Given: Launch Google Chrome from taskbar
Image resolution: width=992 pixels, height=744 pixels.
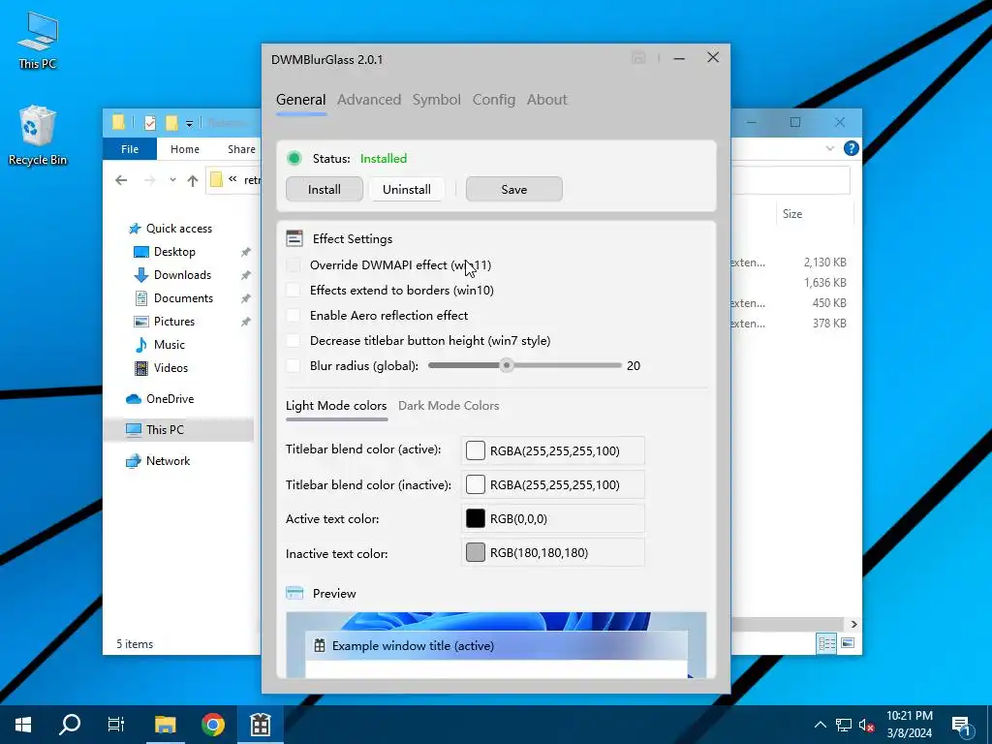Looking at the screenshot, I should (x=212, y=725).
